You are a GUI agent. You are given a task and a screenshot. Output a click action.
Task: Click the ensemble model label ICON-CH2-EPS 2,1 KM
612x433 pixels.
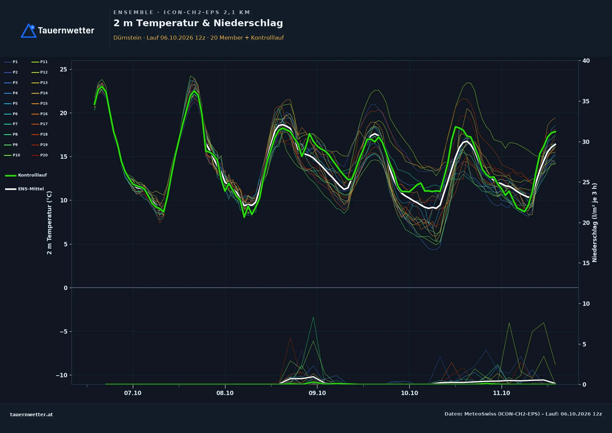point(207,12)
